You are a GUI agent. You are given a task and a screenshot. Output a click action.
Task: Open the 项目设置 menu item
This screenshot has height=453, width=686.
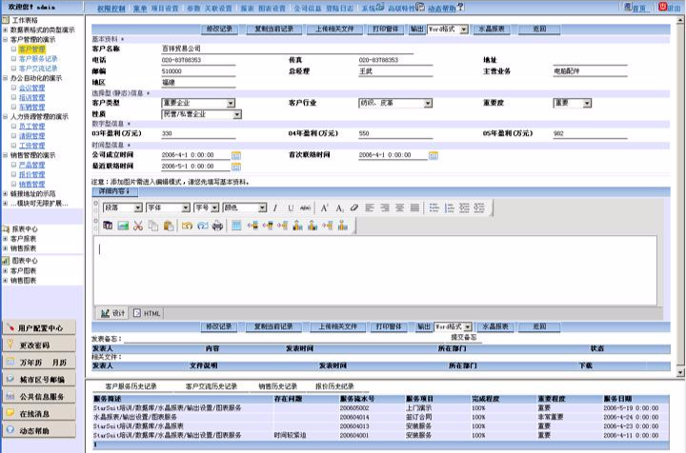click(165, 9)
